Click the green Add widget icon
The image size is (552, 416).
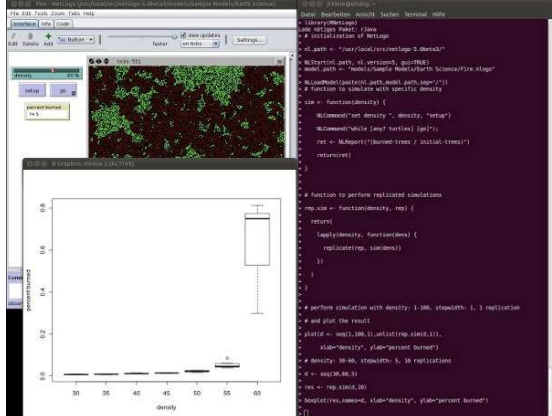click(x=48, y=36)
